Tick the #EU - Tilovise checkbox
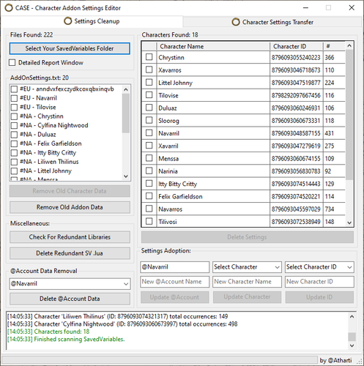 pyautogui.click(x=14, y=107)
